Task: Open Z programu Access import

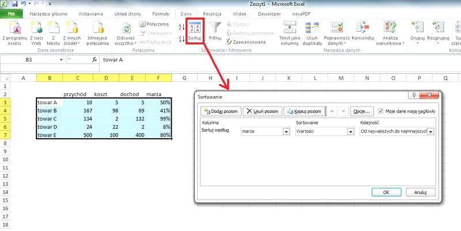Action: coord(13,30)
